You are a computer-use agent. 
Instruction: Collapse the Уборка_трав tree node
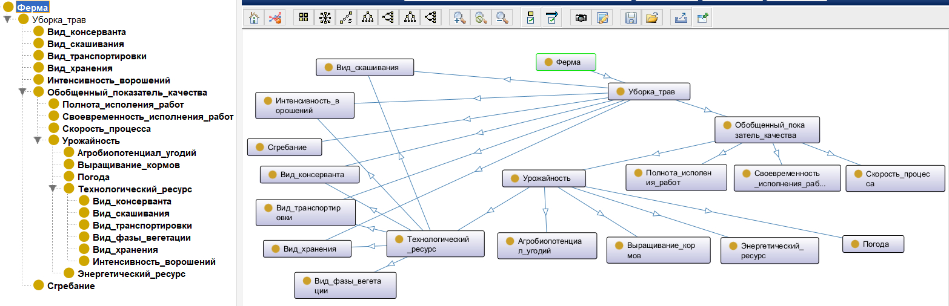click(x=7, y=19)
